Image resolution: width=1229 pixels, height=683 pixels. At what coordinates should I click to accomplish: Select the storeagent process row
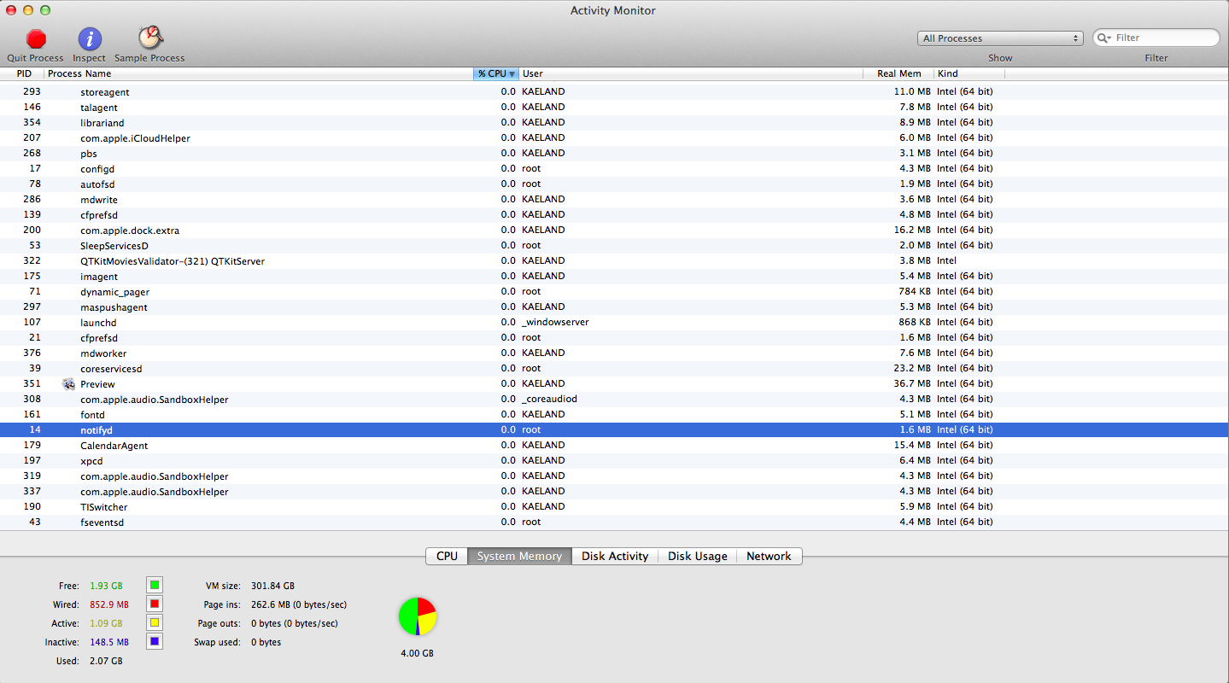[x=614, y=91]
